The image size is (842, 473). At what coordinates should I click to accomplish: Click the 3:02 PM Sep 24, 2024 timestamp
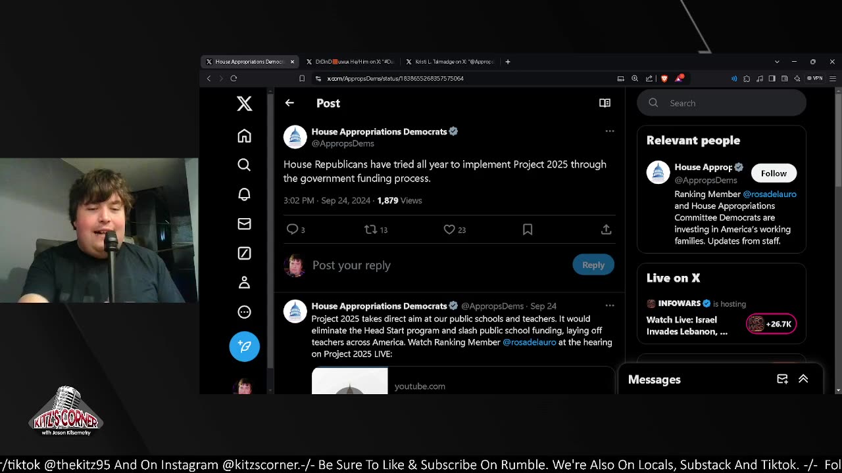tap(327, 200)
